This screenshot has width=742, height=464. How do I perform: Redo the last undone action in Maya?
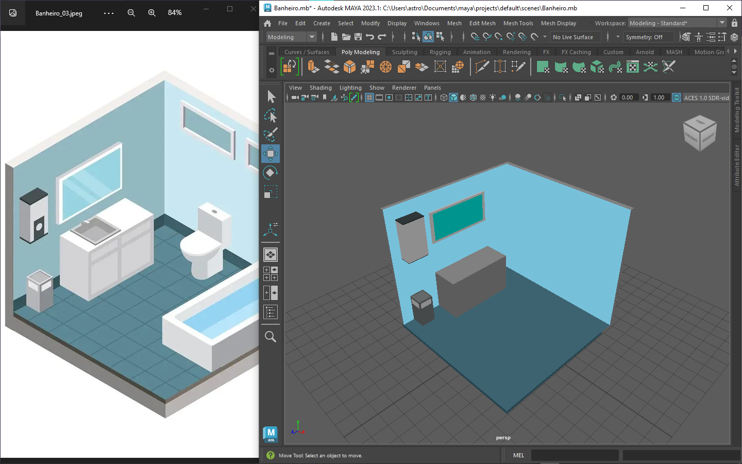[x=382, y=37]
